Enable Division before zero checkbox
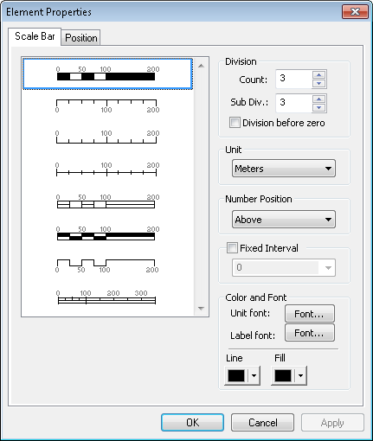This screenshot has width=373, height=441. pyautogui.click(x=235, y=123)
